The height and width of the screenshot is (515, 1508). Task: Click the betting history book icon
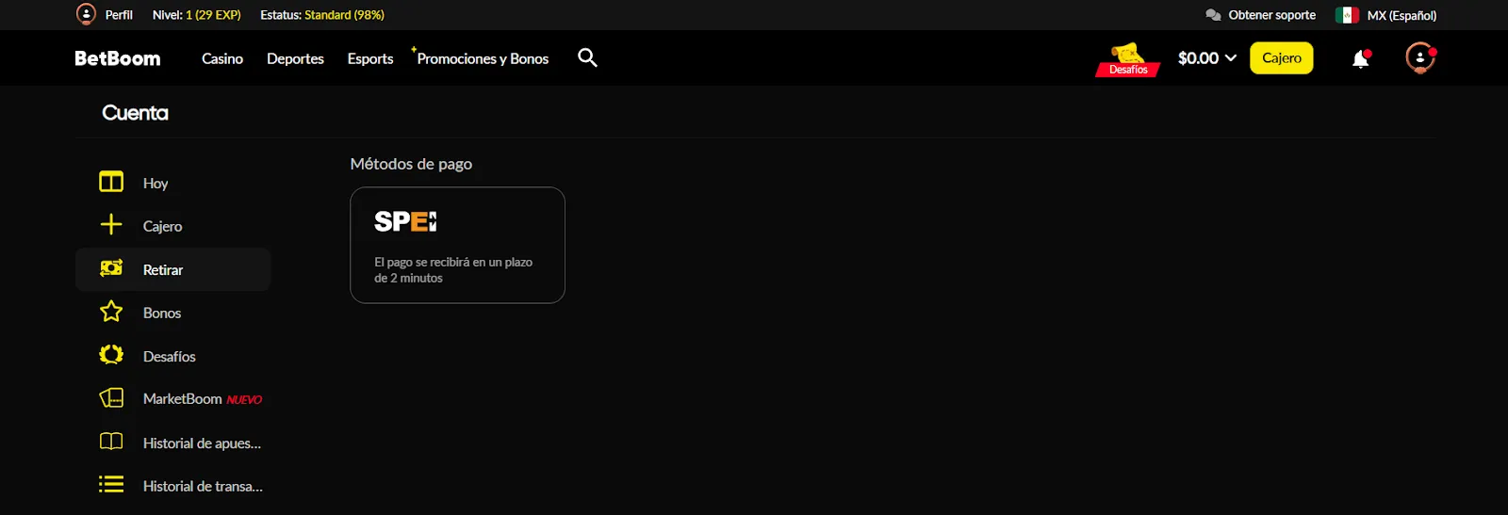111,442
